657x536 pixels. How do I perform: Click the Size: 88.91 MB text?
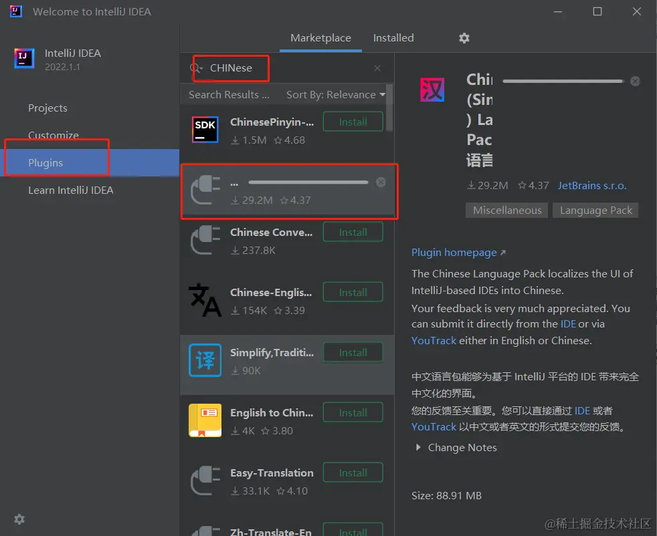[x=446, y=495]
